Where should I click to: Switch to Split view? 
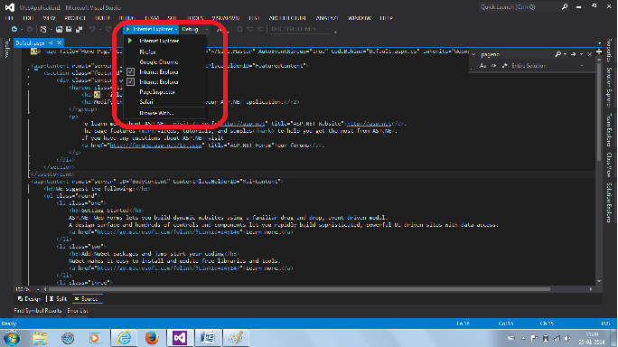pyautogui.click(x=58, y=299)
